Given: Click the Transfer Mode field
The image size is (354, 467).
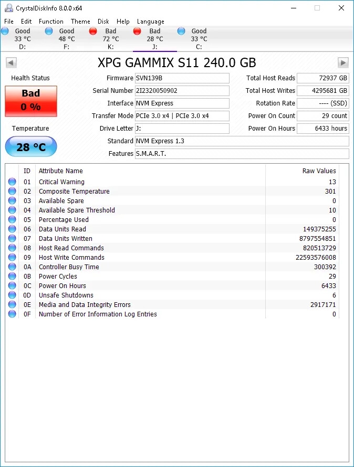Looking at the screenshot, I should click(182, 116).
